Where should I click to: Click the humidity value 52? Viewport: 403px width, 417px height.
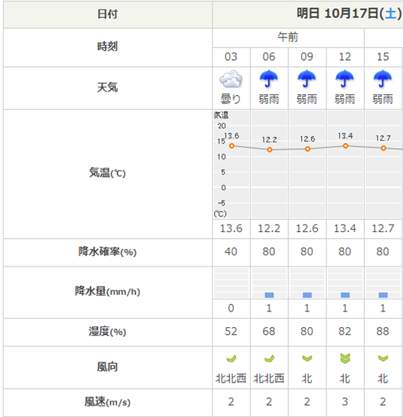pyautogui.click(x=231, y=332)
